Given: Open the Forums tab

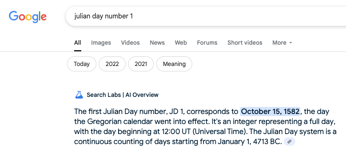Looking at the screenshot, I should [x=207, y=43].
